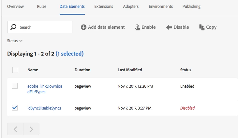Click the Copy documents icon
This screenshot has height=138, width=238.
[x=202, y=27]
